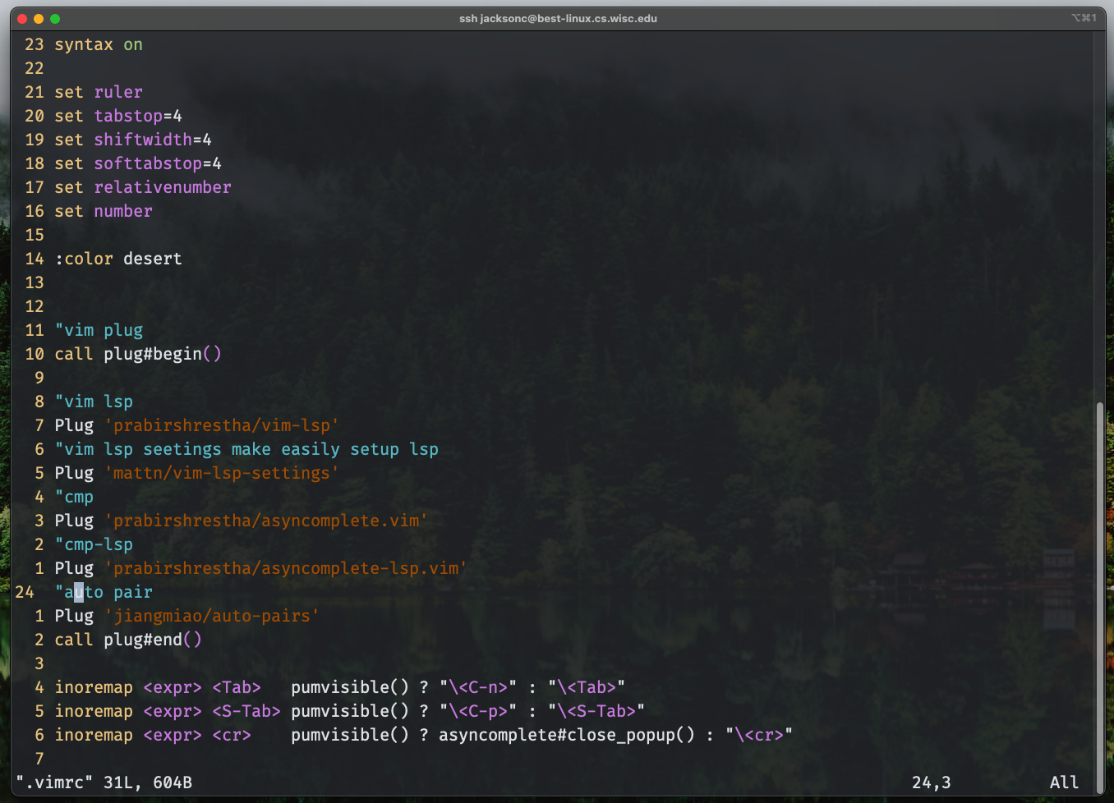
Task: Click relative line number 23 at top
Action: [35, 44]
